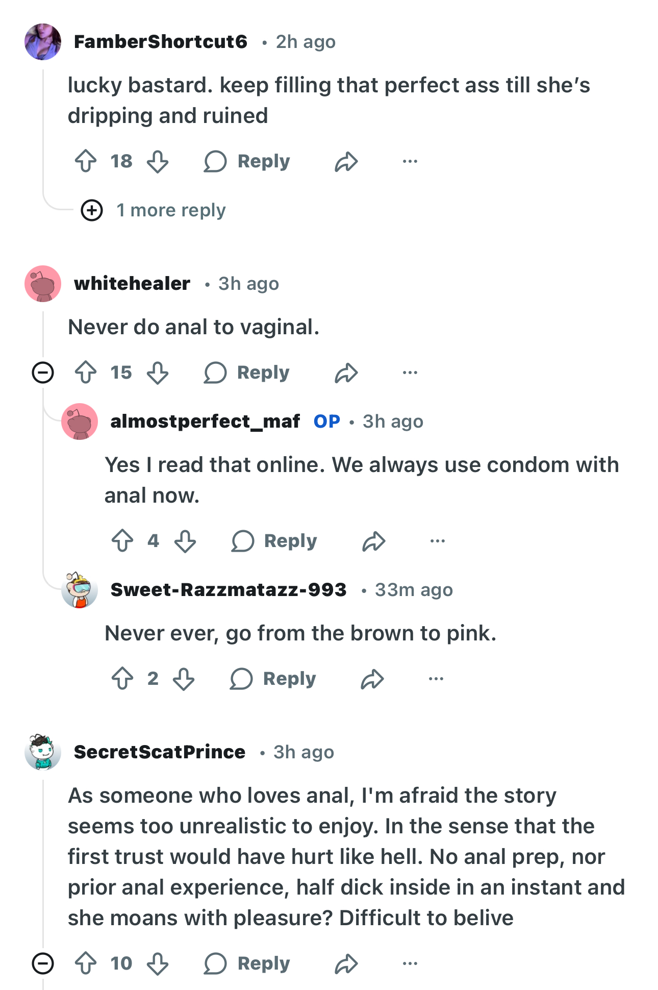This screenshot has width=658, height=990.
Task: Collapse SecretScatPrince's comment thread
Action: 43,963
